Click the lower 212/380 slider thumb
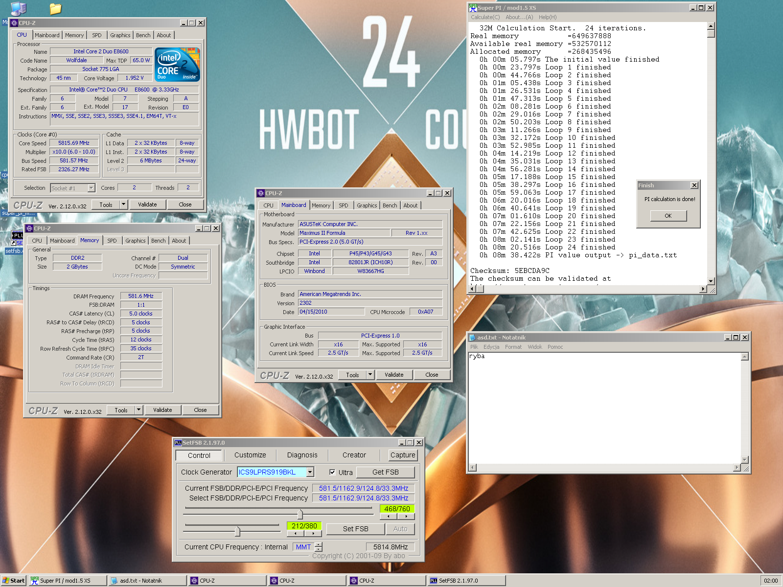This screenshot has height=587, width=783. click(x=237, y=531)
